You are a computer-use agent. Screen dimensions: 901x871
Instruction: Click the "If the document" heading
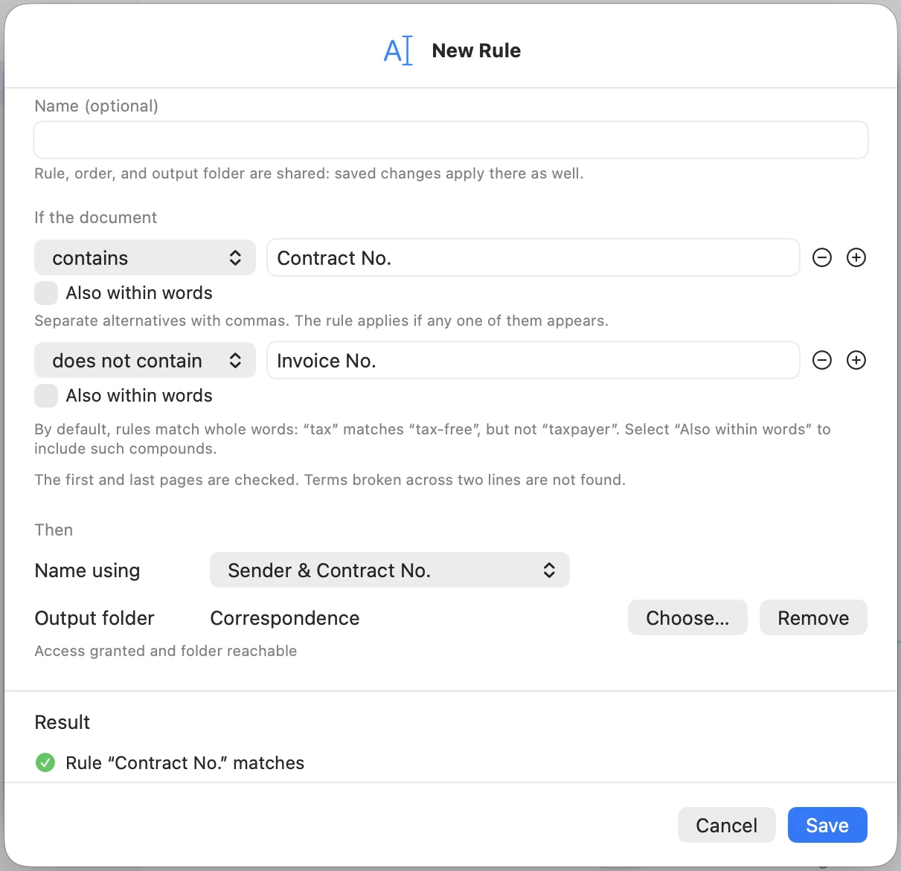click(96, 217)
